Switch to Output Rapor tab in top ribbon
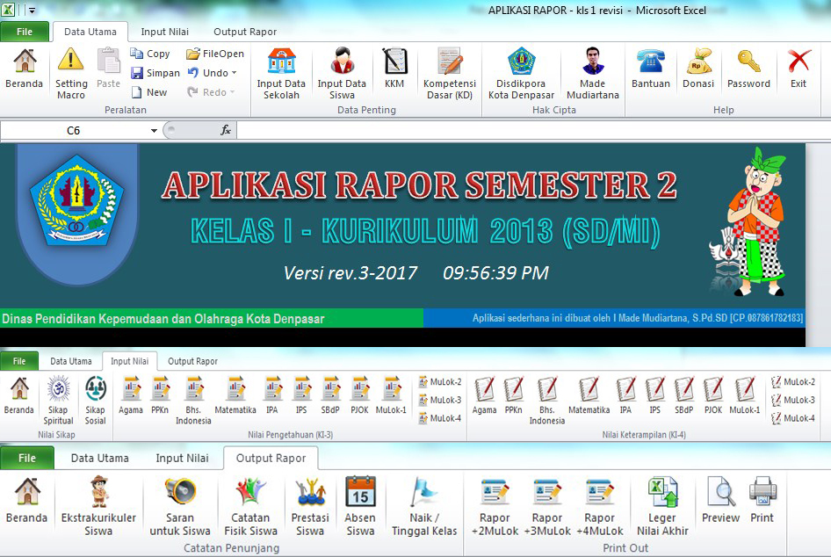Screen dimensions: 831x557 pos(245,32)
